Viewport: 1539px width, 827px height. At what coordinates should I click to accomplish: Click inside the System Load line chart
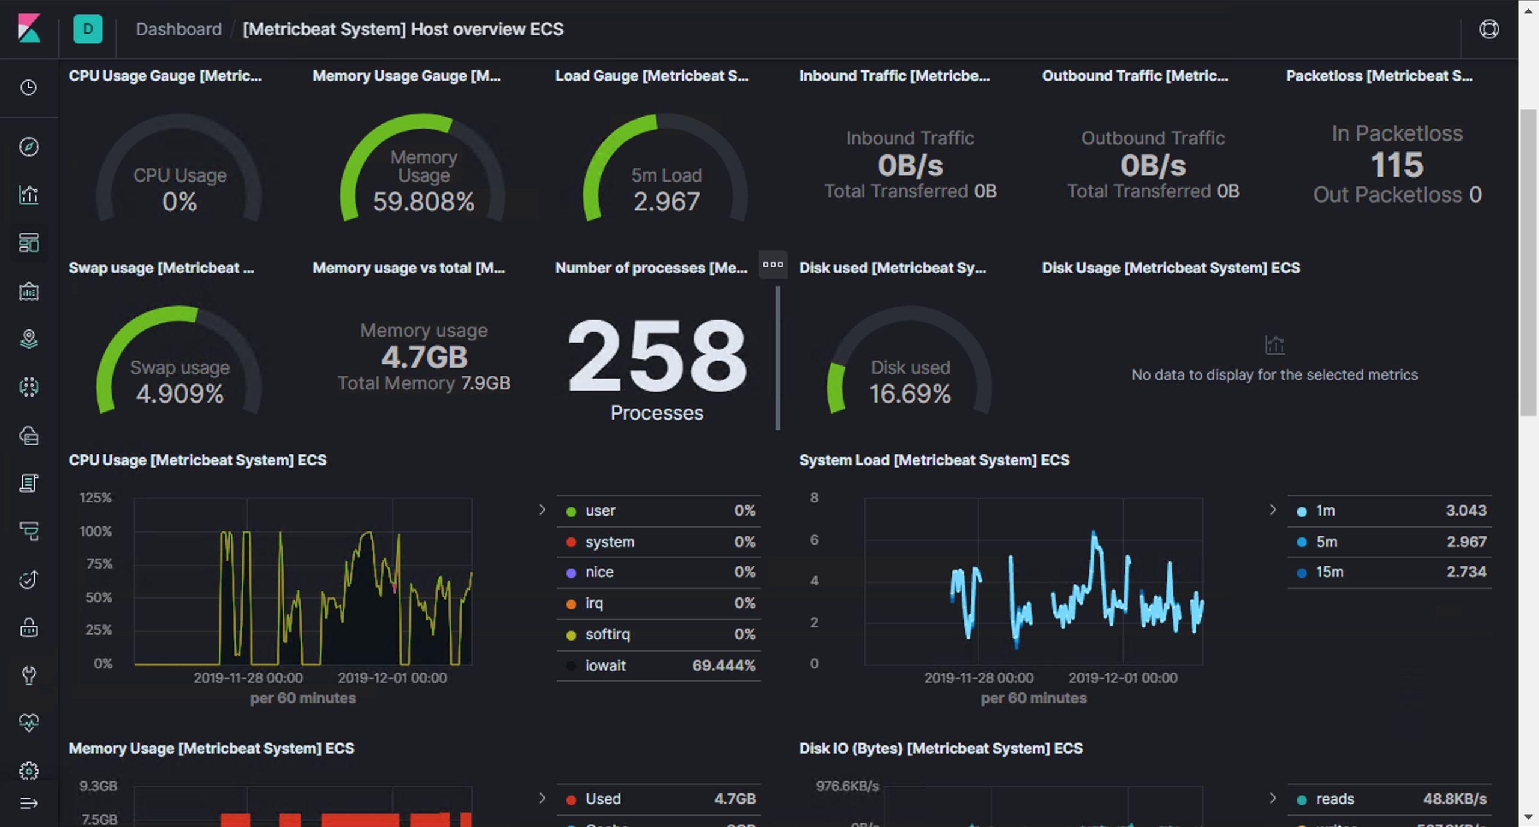click(x=1033, y=581)
